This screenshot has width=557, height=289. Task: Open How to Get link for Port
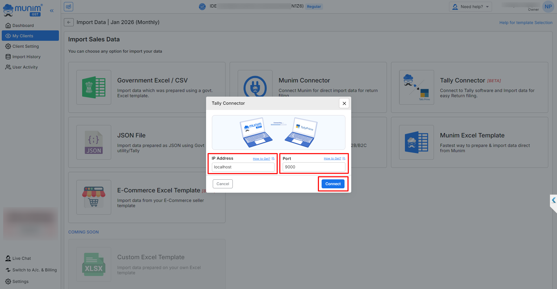[332, 159]
